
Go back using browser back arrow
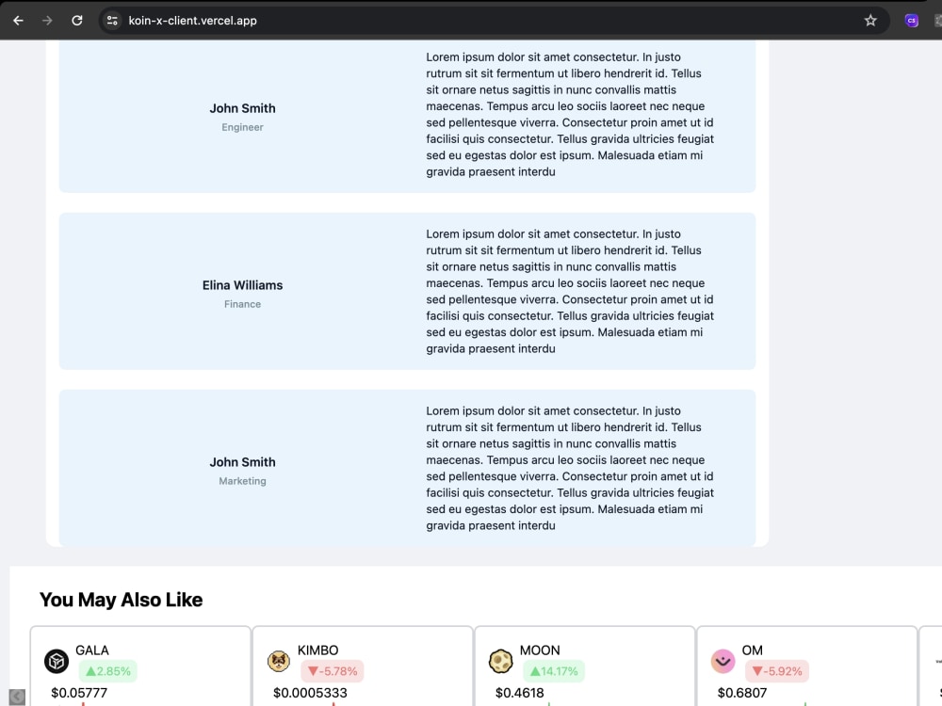tap(18, 21)
